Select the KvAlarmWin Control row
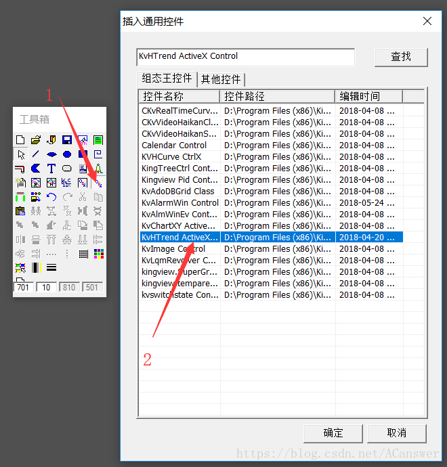 271,203
